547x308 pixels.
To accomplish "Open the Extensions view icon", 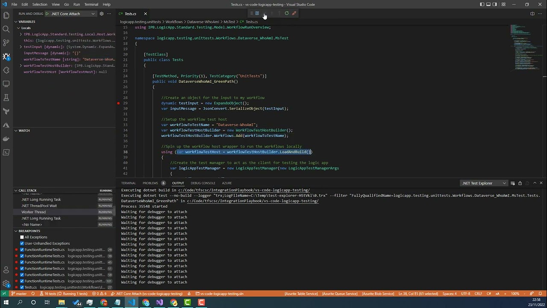I will [6, 70].
